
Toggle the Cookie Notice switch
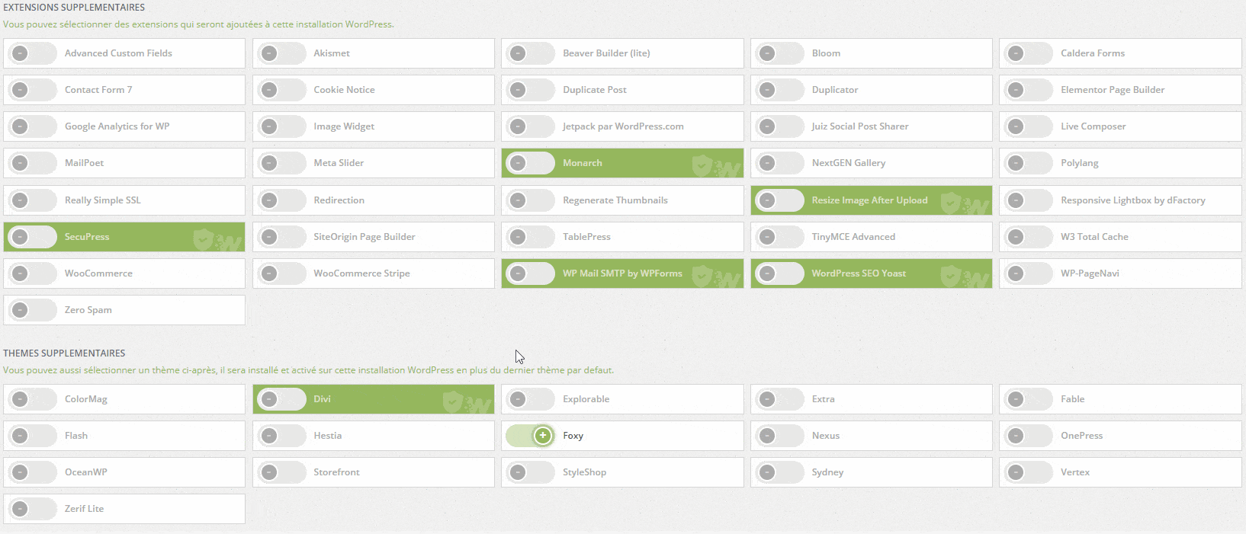[x=281, y=90]
